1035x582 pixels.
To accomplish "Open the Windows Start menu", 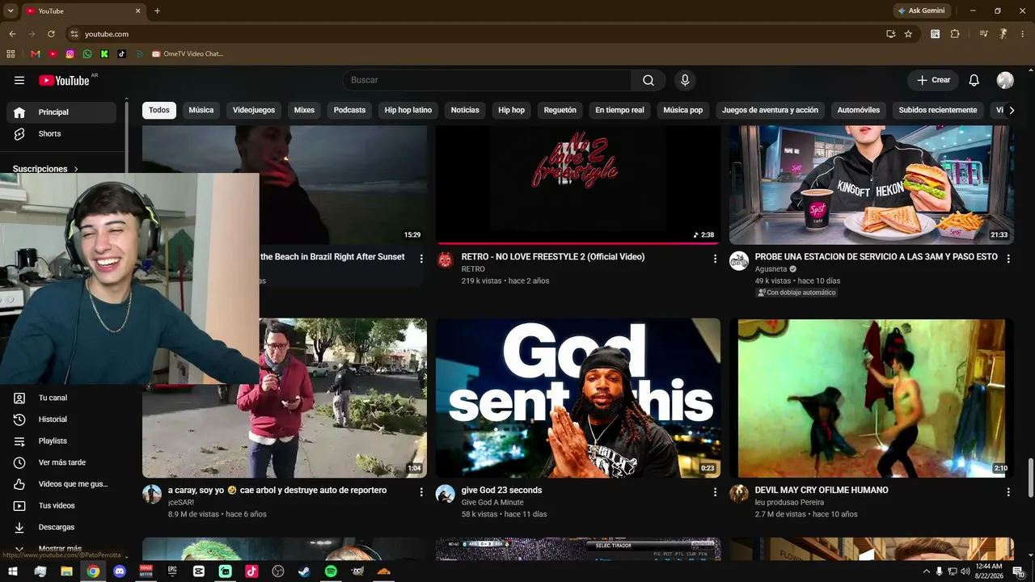I will pyautogui.click(x=13, y=571).
